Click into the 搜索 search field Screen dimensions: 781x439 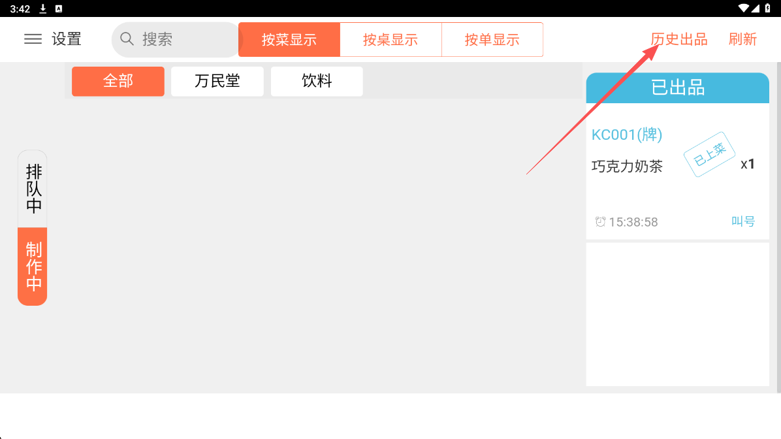[x=183, y=40]
